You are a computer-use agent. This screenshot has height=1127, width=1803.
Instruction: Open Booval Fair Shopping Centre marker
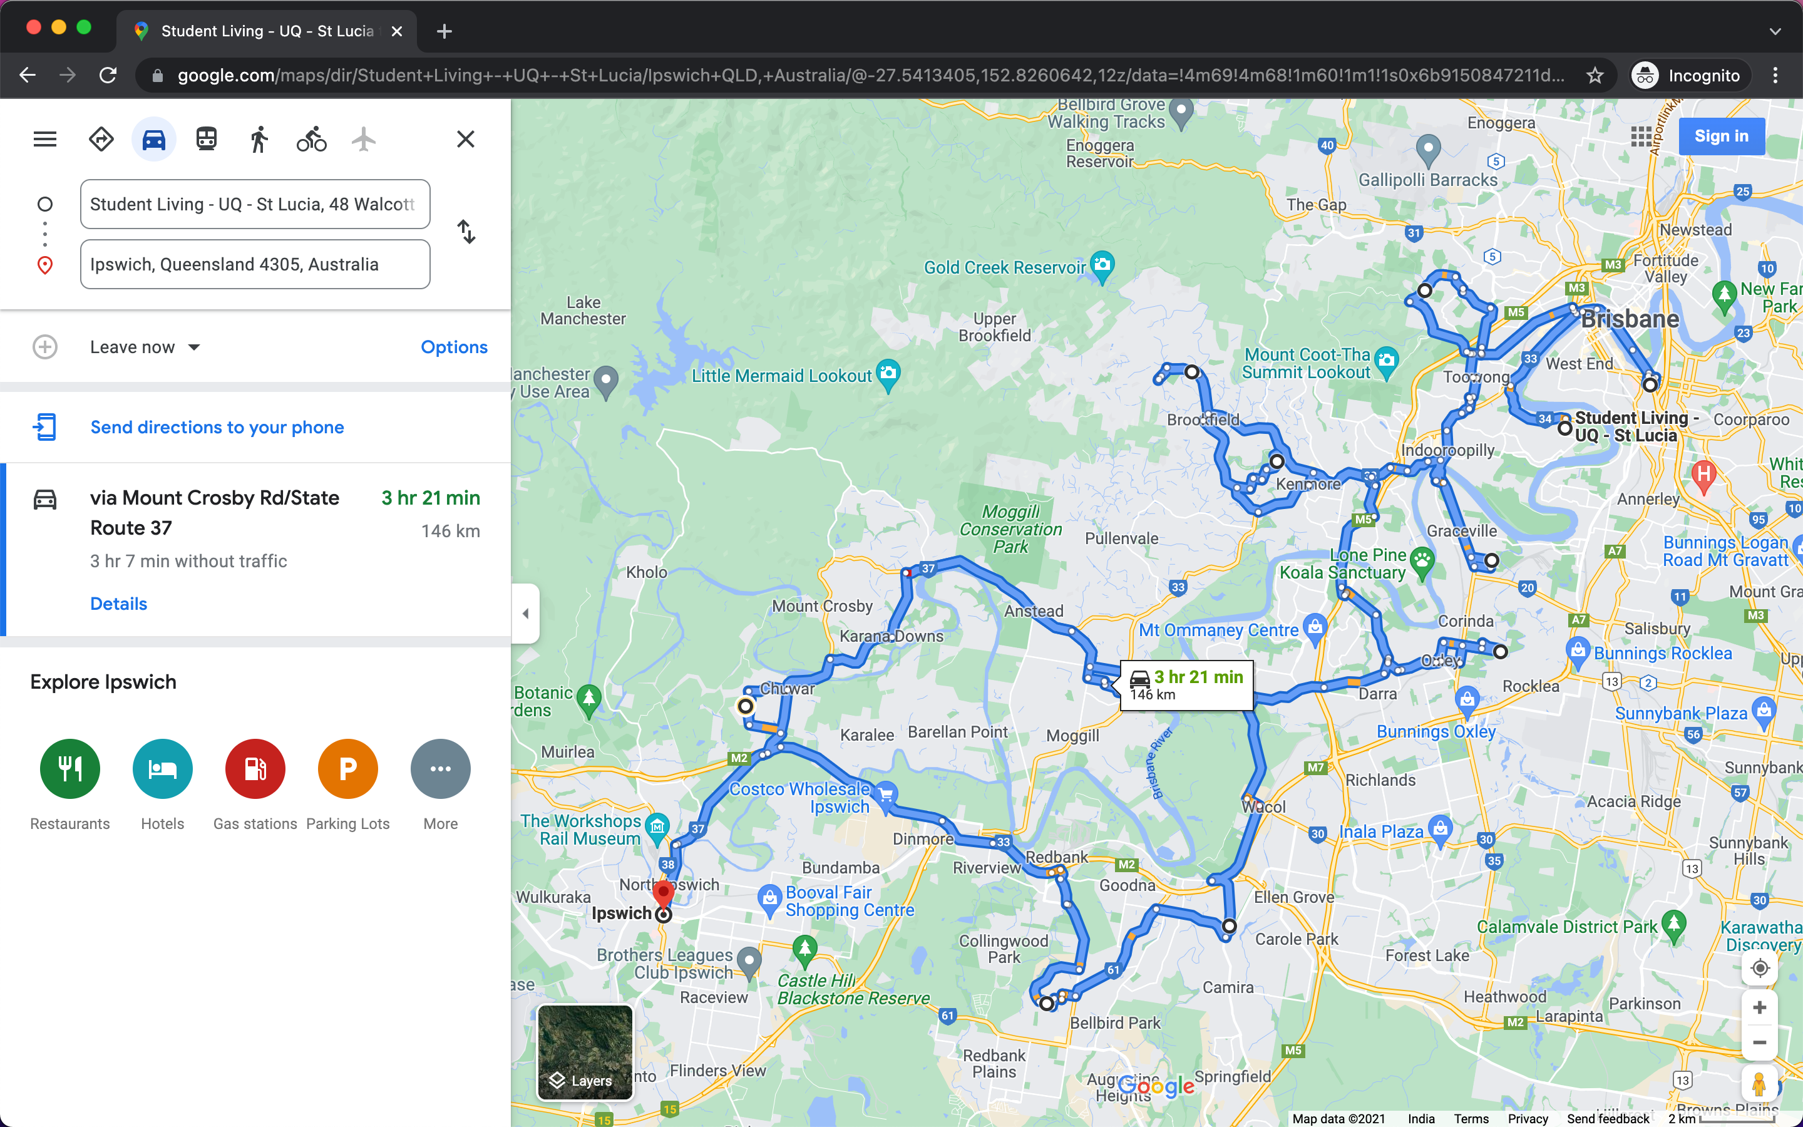[x=769, y=901]
